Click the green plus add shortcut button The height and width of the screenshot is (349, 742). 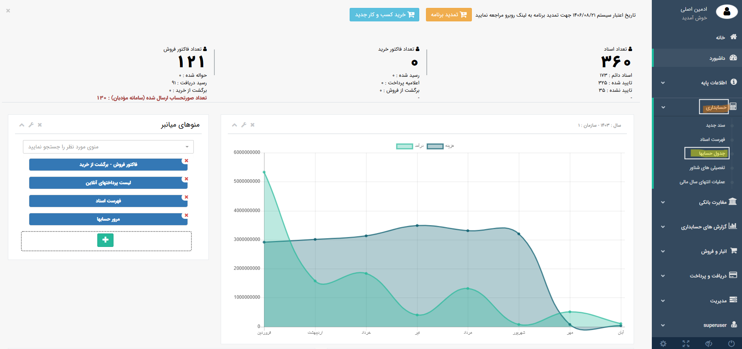click(x=105, y=240)
